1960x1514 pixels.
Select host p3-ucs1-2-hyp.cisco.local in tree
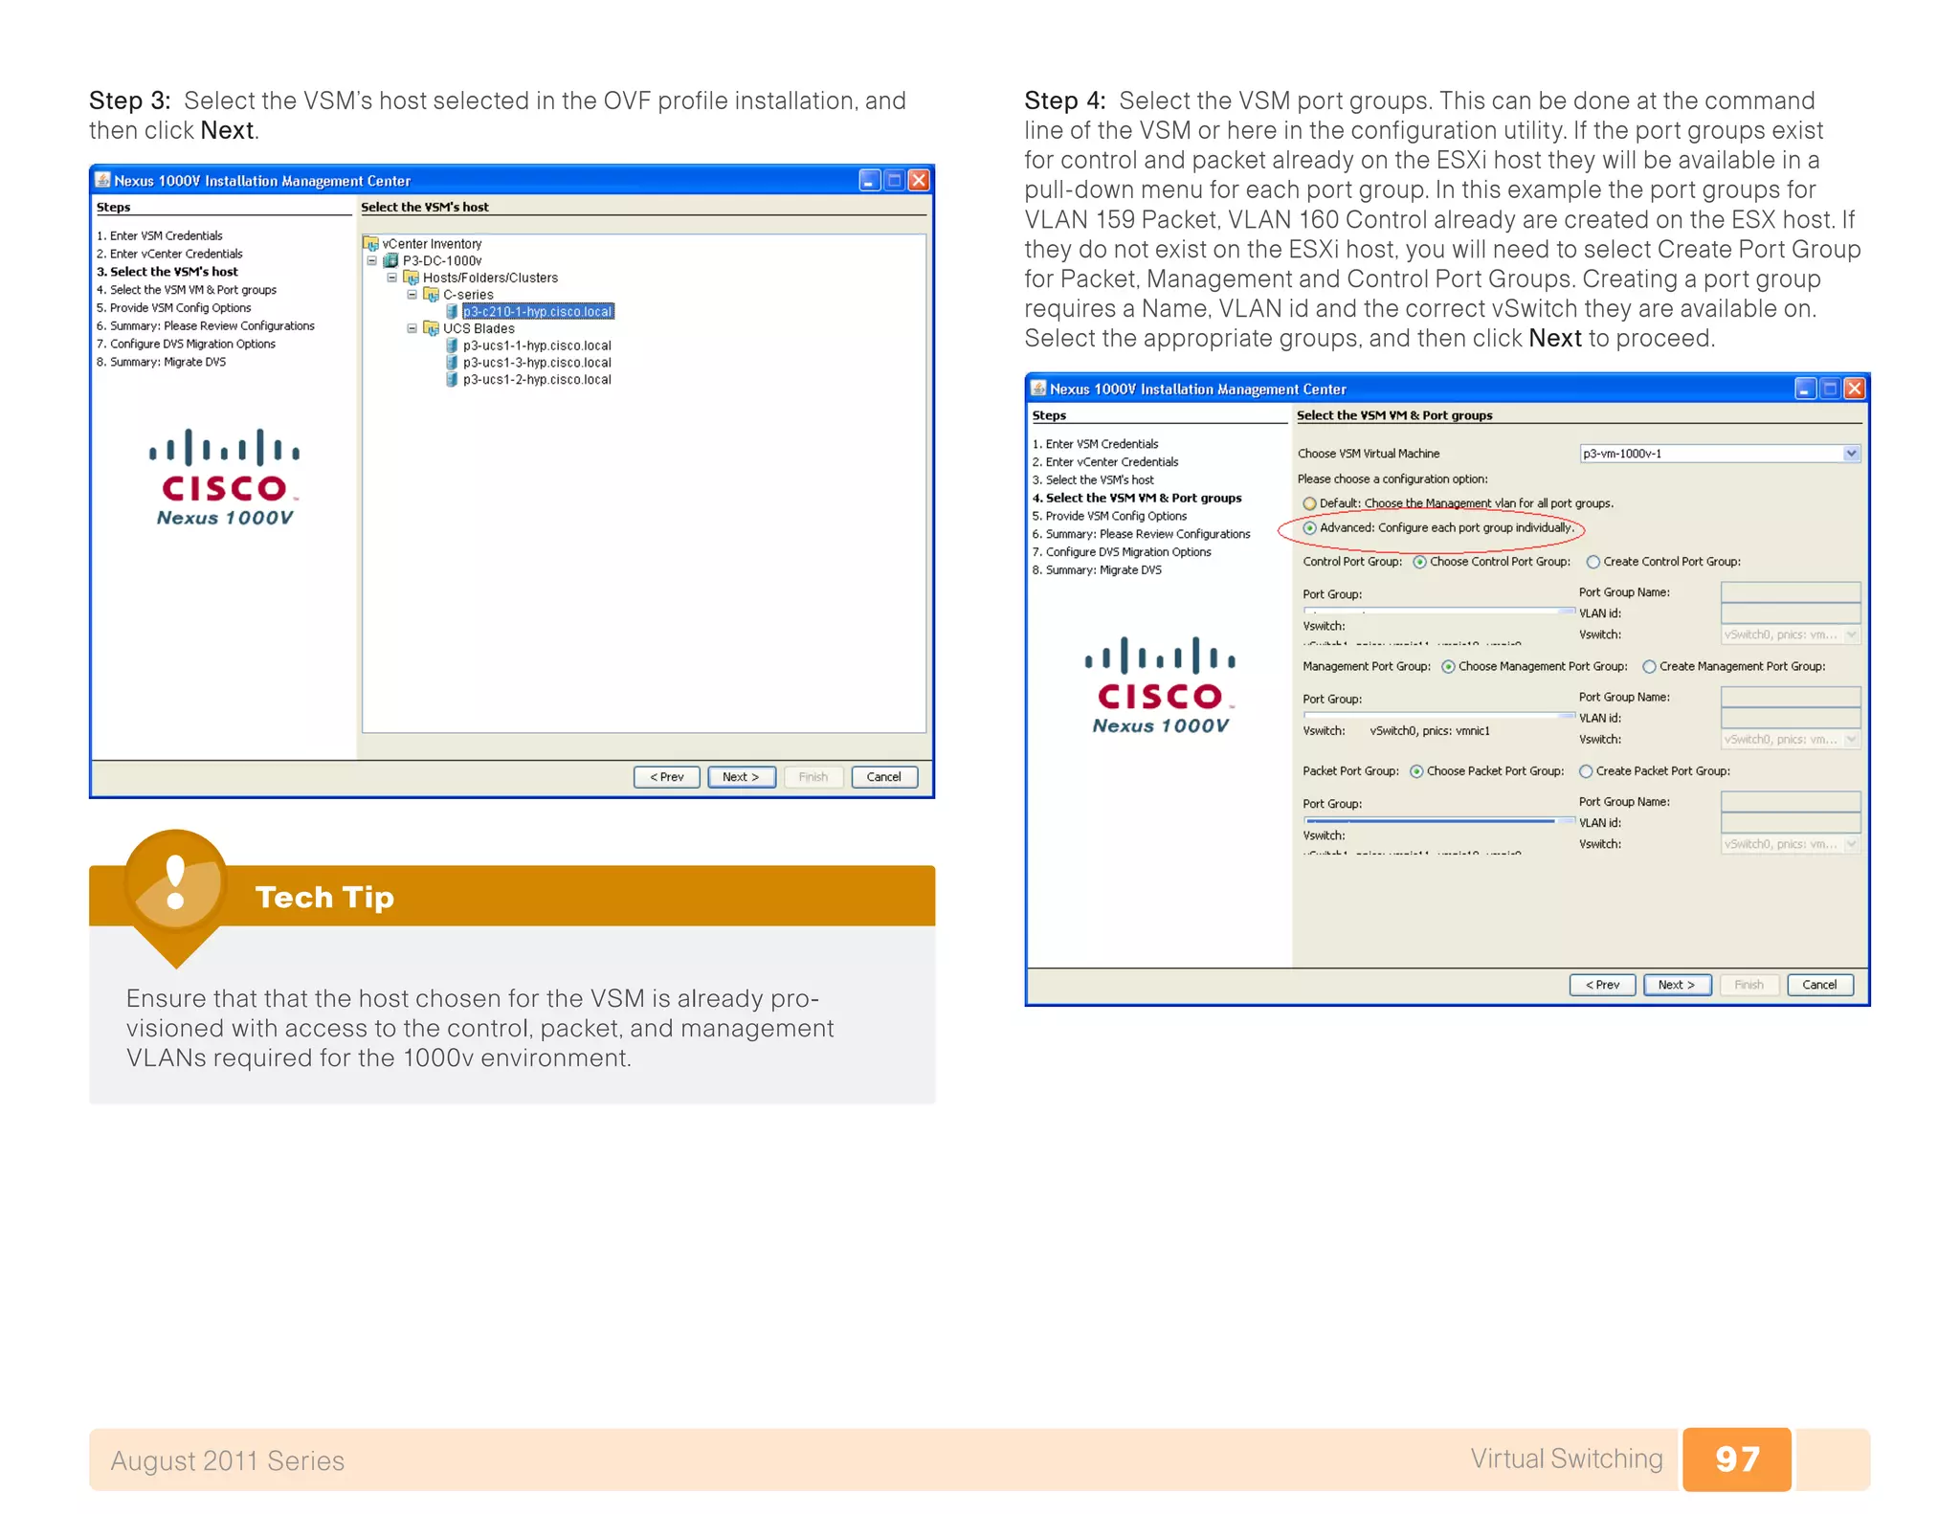537,380
